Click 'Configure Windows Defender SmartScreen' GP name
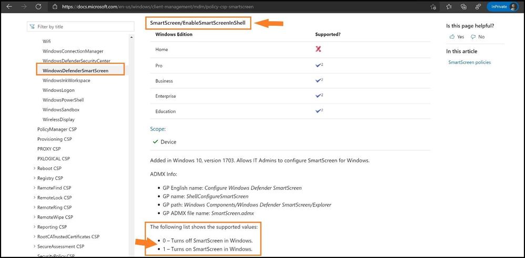Image resolution: width=525 pixels, height=258 pixels. coord(253,188)
